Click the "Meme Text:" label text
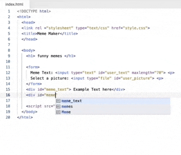This screenshot has width=181, height=155. 42,73
